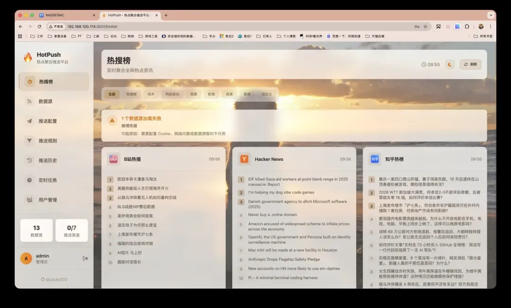Click the 推送历史 history icon

29,160
